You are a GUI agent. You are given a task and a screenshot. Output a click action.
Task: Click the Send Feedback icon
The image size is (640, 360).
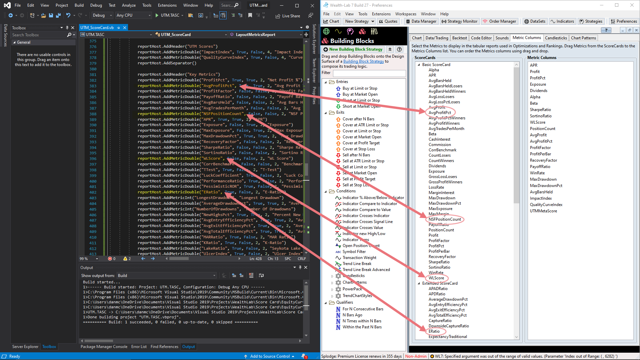tap(311, 15)
